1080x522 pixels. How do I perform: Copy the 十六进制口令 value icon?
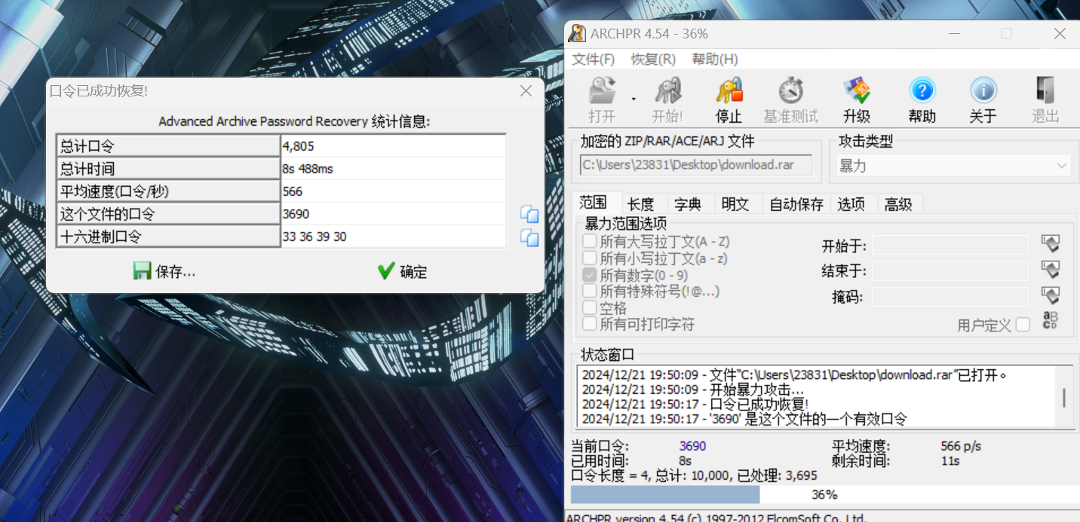click(529, 238)
